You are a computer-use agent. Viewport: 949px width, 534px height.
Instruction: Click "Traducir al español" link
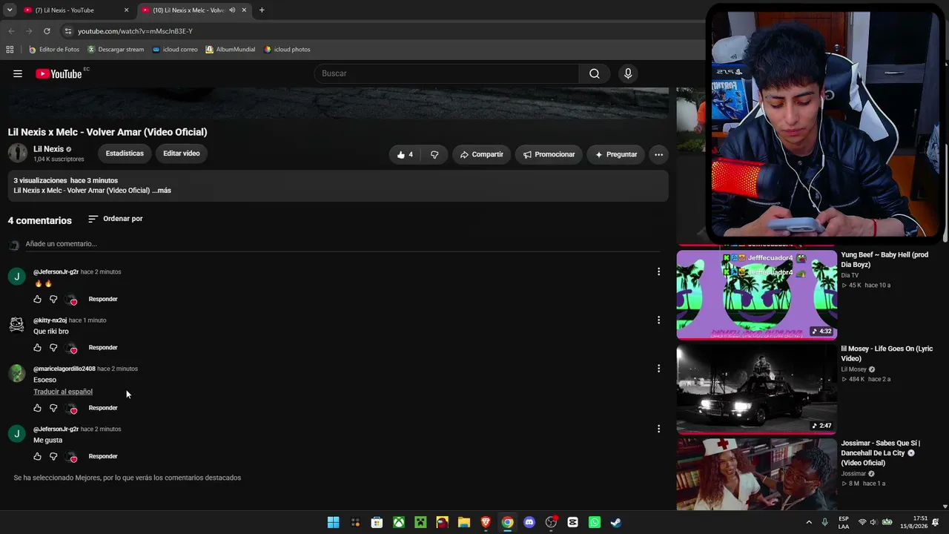63,392
